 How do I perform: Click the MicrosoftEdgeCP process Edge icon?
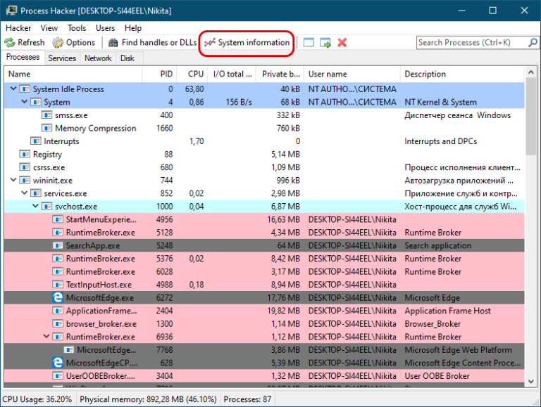coord(59,363)
